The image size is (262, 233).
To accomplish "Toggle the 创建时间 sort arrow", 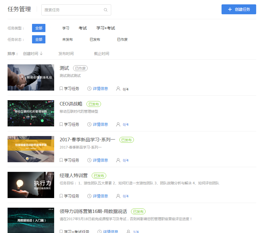I will click(x=41, y=54).
